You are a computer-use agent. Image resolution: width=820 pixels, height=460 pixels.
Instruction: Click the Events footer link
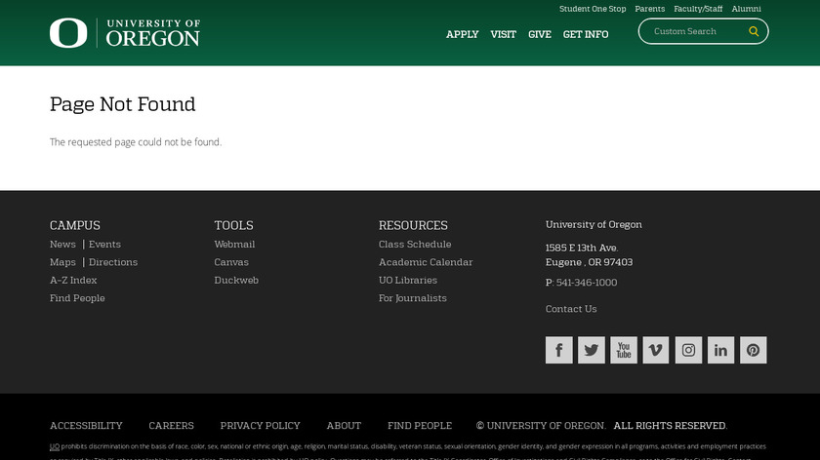[104, 245]
